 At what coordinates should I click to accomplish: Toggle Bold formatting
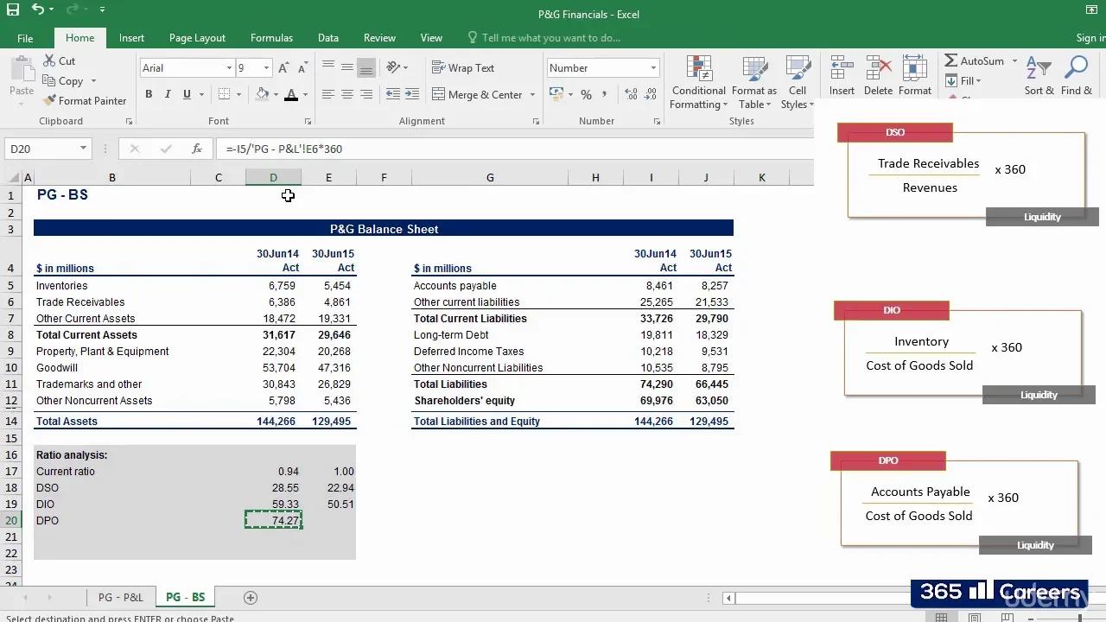pos(149,94)
